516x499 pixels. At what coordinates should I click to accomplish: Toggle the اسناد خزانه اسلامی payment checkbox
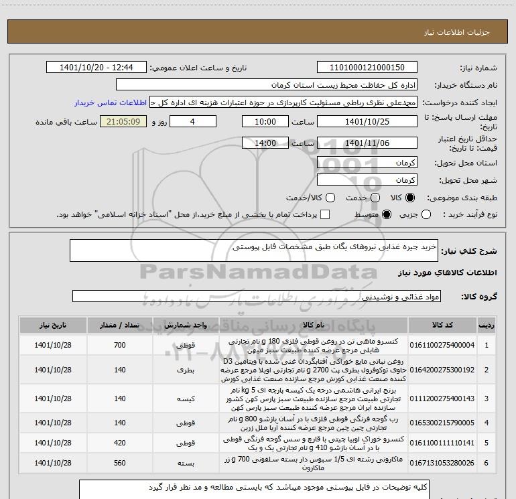coord(325,214)
